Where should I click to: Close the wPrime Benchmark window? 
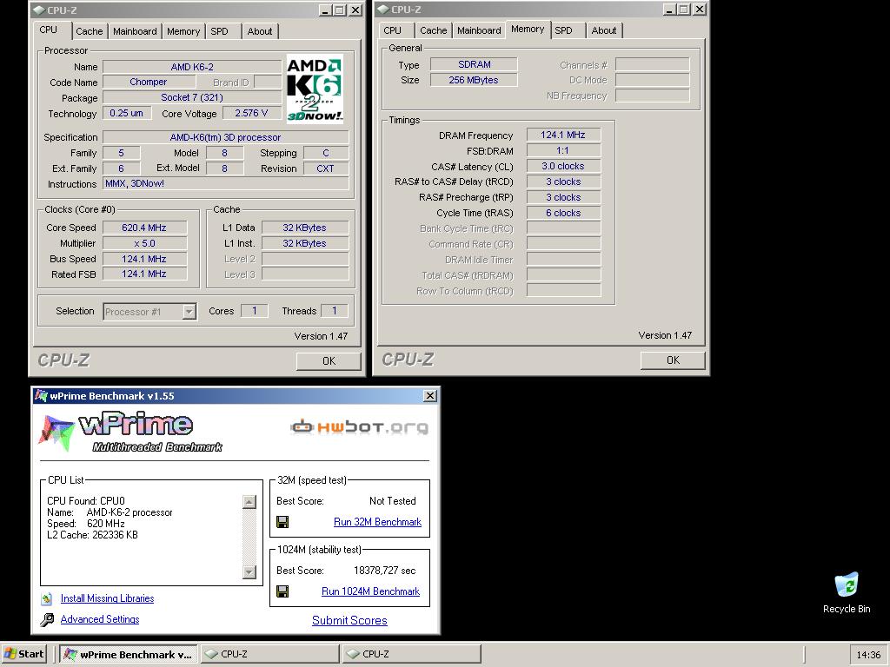point(430,396)
